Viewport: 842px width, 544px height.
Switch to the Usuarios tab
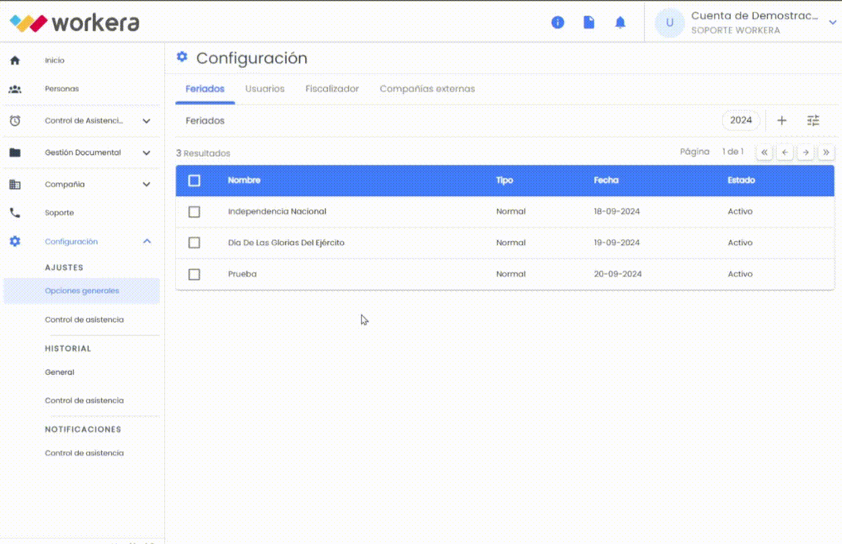point(265,89)
